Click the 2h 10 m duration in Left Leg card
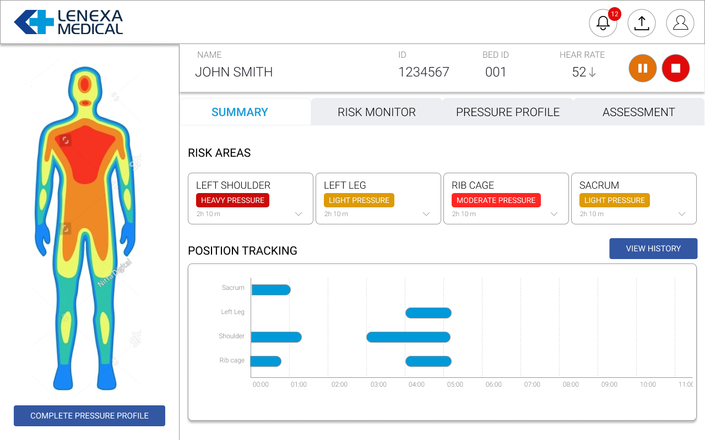This screenshot has height=440, width=705. [336, 214]
